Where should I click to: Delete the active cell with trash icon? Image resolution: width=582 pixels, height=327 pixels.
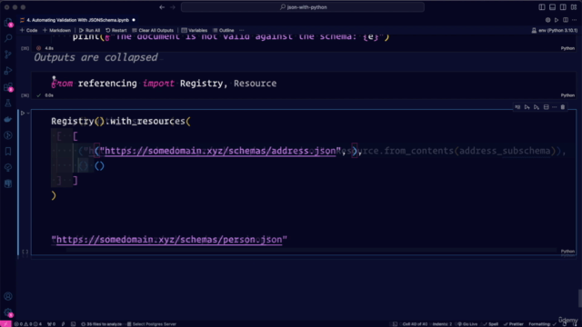pyautogui.click(x=563, y=107)
